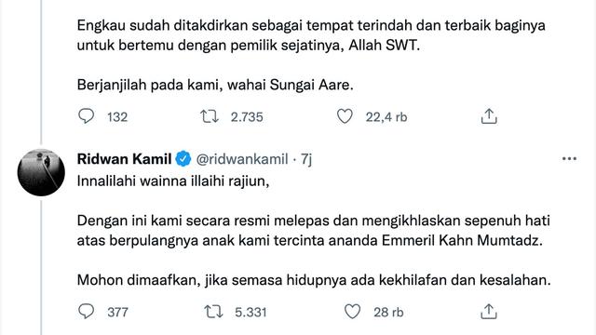Like the tweet with 28 rb likes
596x335 pixels.
(x=352, y=312)
